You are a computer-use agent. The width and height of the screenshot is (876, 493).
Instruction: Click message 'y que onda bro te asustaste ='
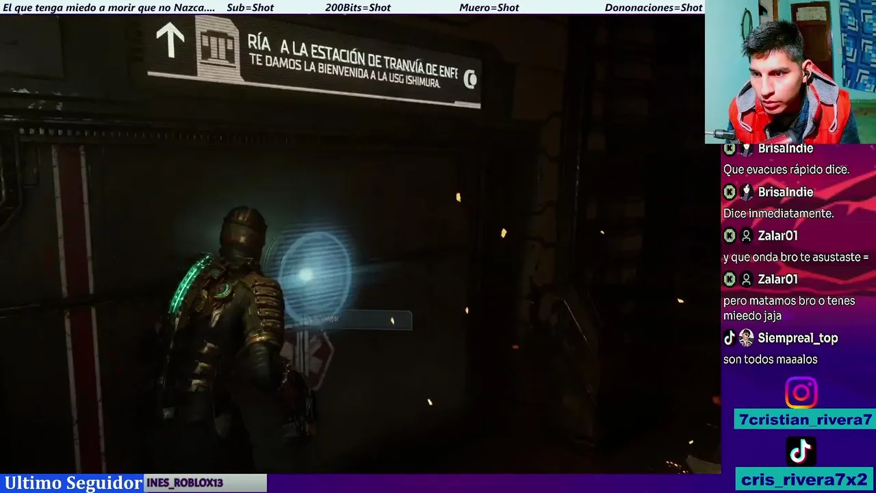795,257
